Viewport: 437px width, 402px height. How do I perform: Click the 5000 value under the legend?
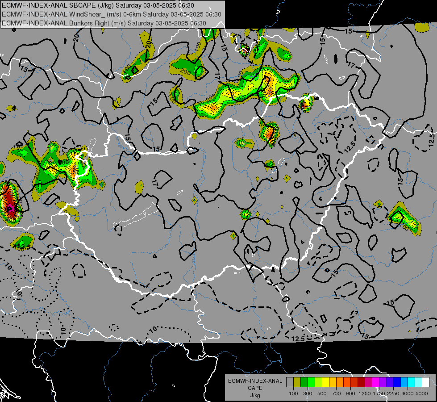coord(422,394)
